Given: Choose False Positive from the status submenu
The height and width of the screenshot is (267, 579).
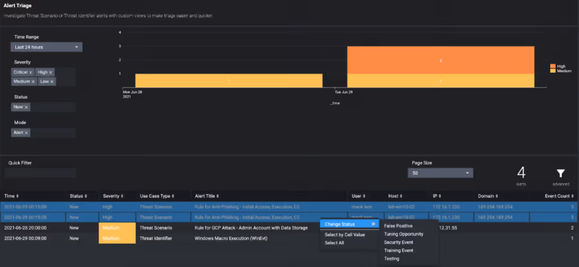Looking at the screenshot, I should pos(399,226).
